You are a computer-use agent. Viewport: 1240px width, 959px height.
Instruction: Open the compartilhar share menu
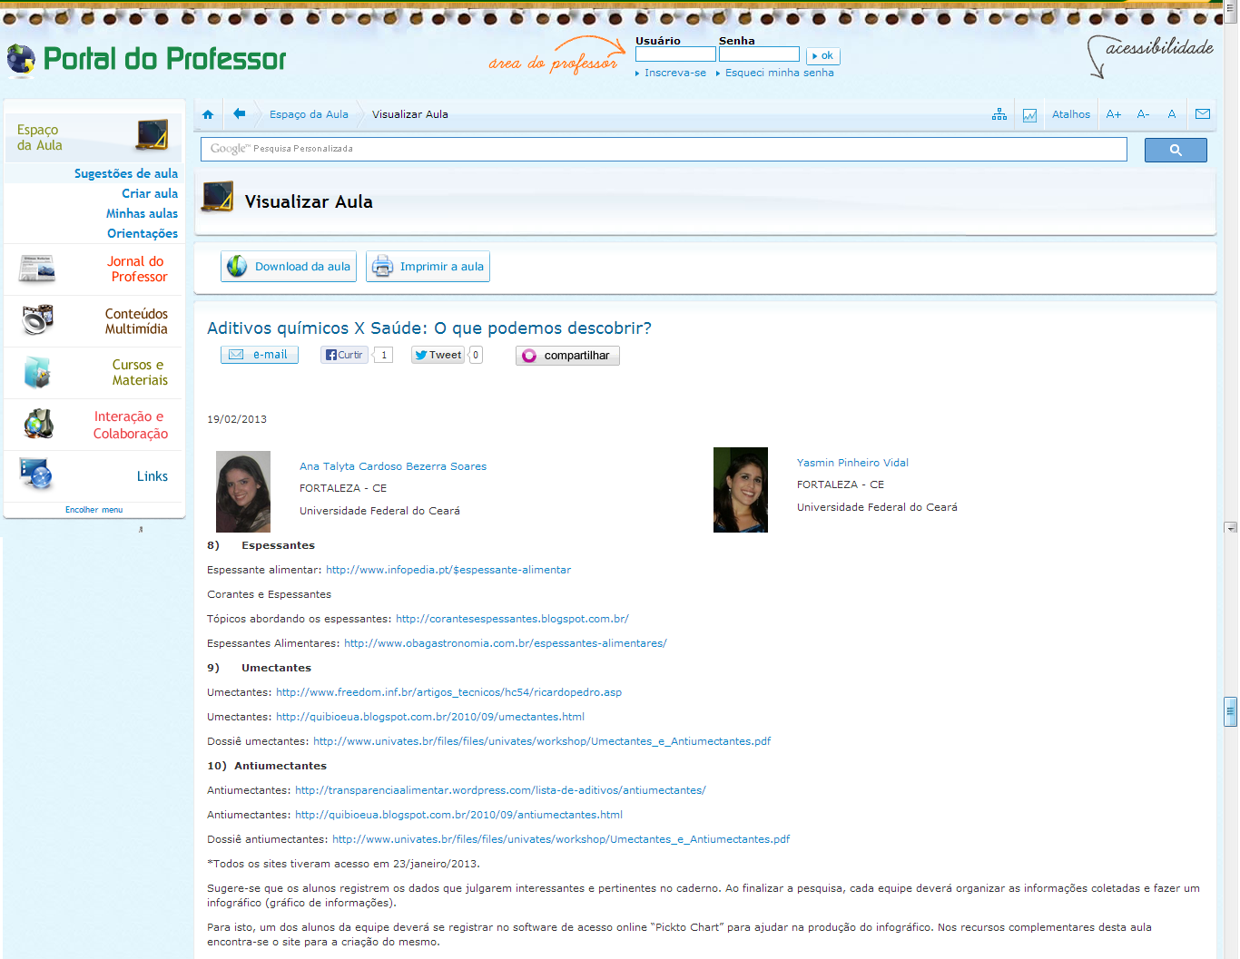567,356
